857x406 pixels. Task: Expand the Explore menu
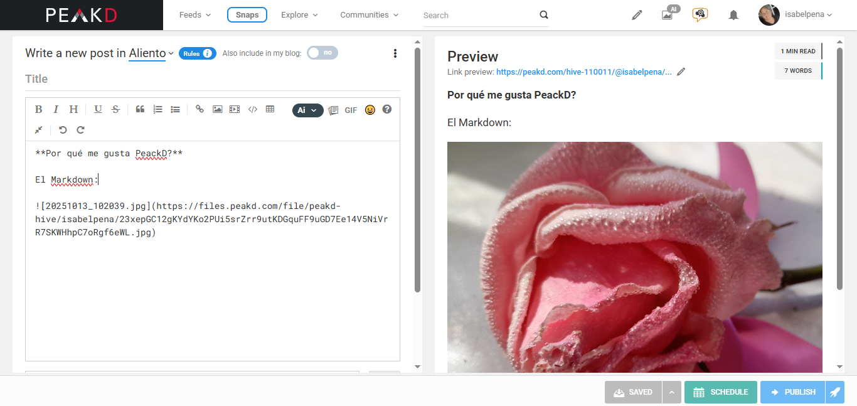click(299, 15)
